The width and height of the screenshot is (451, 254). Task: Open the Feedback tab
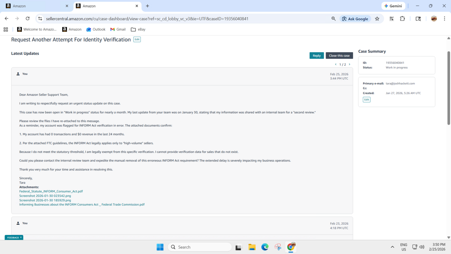click(x=13, y=237)
